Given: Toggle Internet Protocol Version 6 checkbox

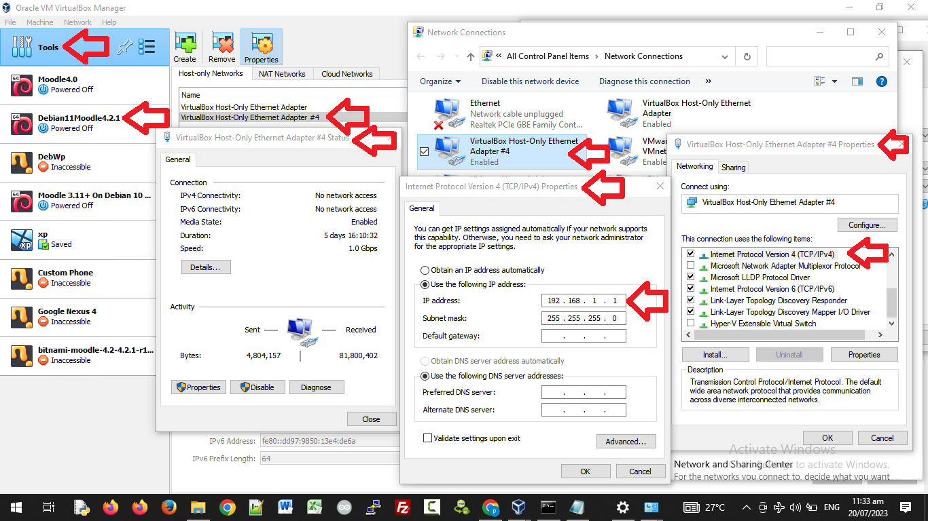Looking at the screenshot, I should point(691,288).
